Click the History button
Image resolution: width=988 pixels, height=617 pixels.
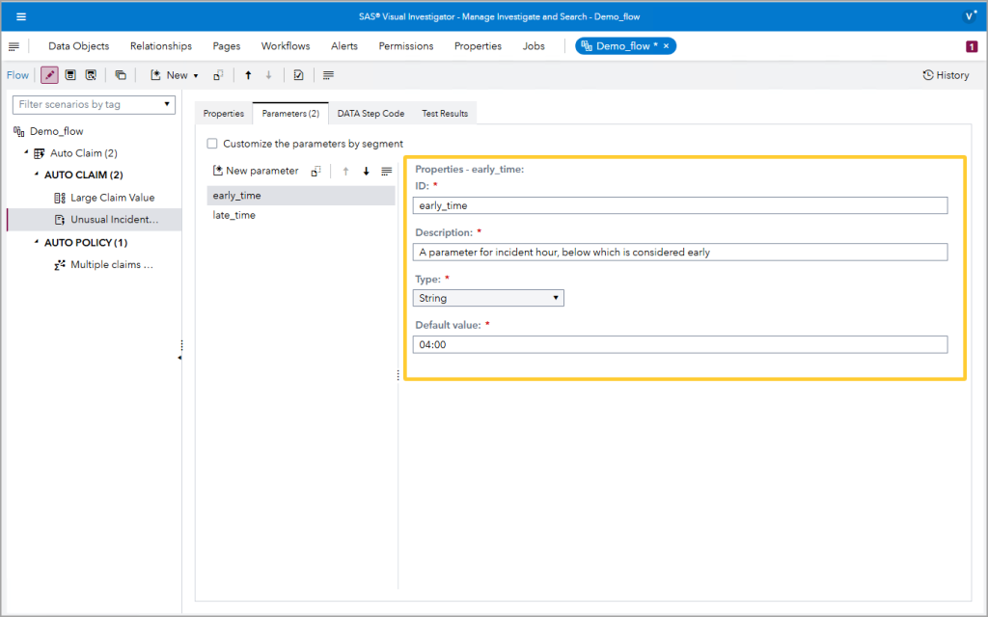[946, 75]
